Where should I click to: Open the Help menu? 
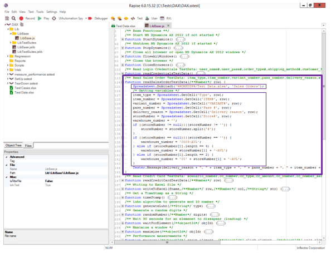pos(63,12)
